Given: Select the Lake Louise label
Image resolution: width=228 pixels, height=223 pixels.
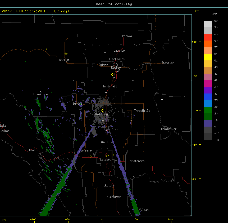Looking at the screenshot, I should pos(5,128).
